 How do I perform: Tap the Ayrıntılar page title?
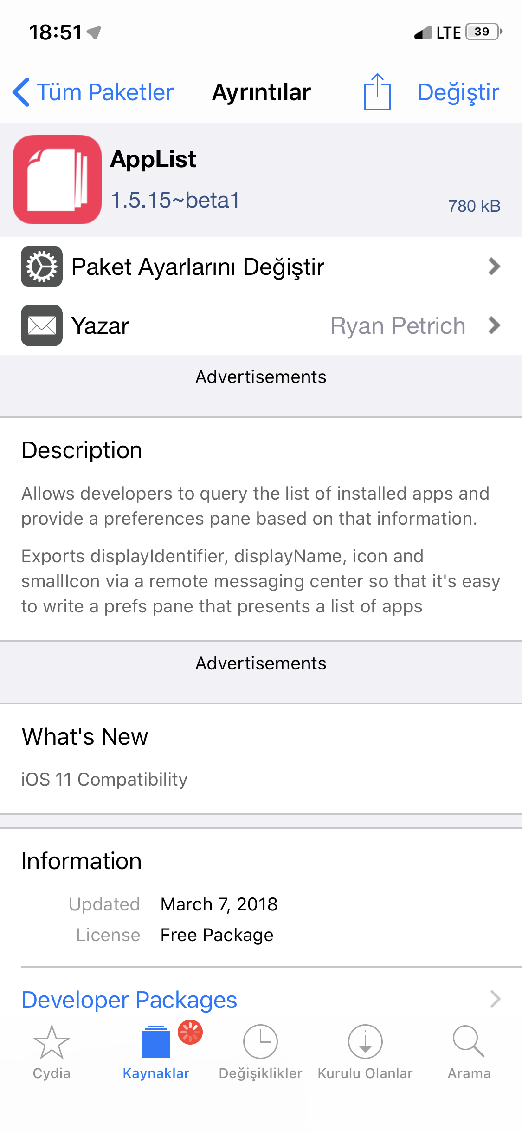pyautogui.click(x=261, y=92)
